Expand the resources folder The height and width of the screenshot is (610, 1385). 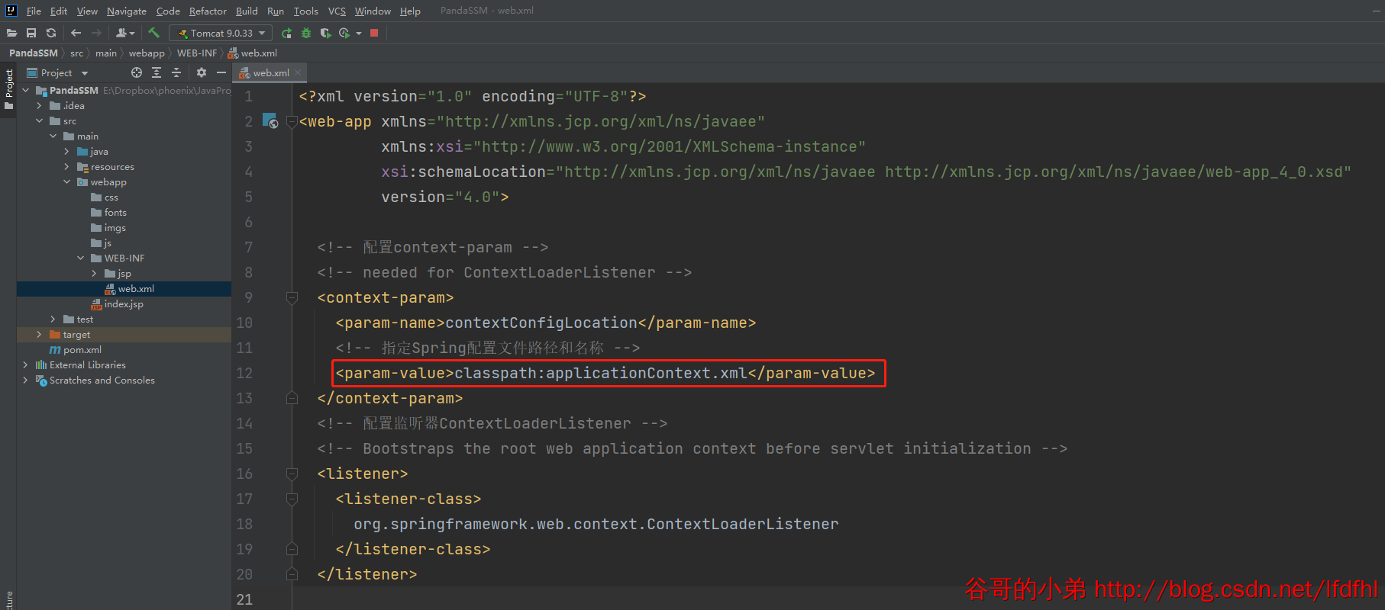click(x=67, y=166)
